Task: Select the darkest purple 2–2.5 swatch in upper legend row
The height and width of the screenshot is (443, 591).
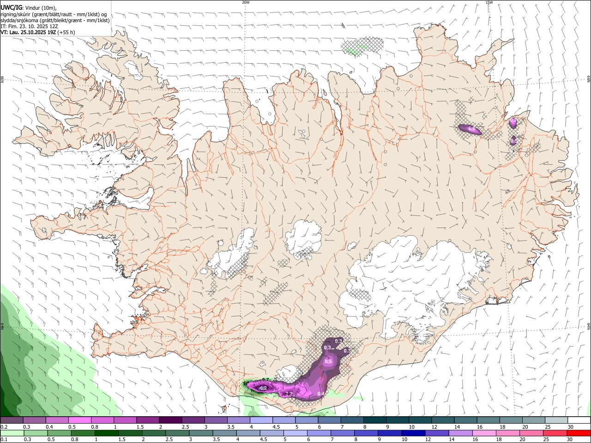Action: [170, 420]
